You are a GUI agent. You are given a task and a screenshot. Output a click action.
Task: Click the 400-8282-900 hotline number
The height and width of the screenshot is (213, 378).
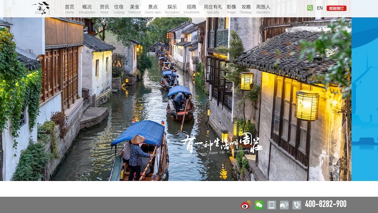[x=326, y=204]
